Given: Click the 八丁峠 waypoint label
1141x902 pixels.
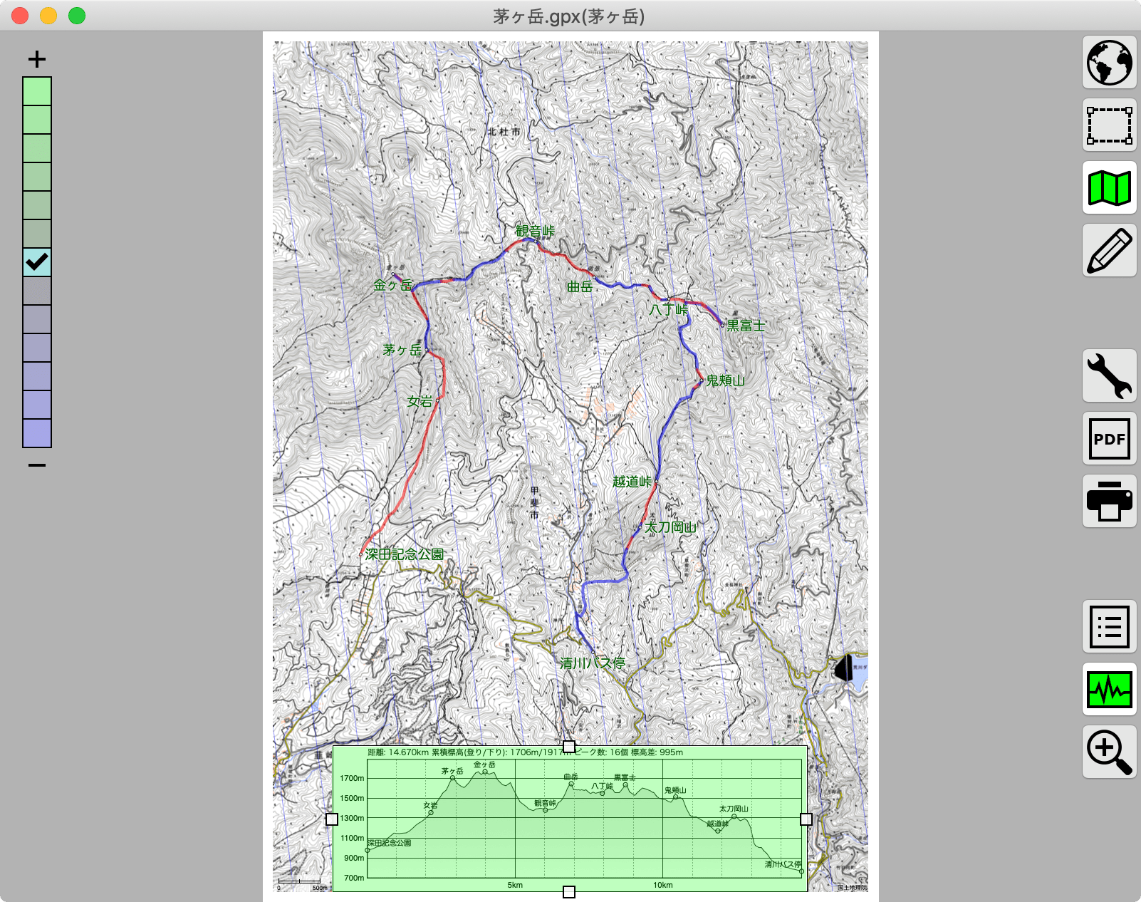Looking at the screenshot, I should pyautogui.click(x=669, y=310).
